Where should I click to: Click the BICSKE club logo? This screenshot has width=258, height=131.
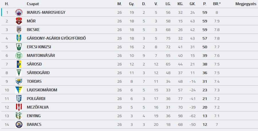tap(19, 30)
